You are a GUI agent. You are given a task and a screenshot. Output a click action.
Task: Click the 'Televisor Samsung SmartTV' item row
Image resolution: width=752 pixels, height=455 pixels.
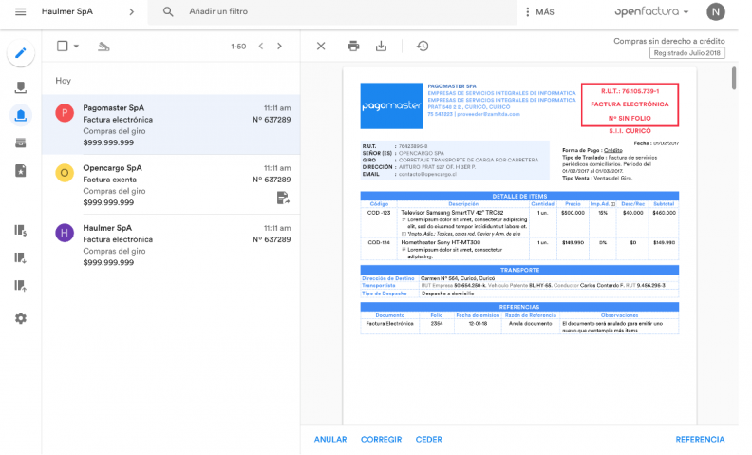pyautogui.click(x=519, y=223)
